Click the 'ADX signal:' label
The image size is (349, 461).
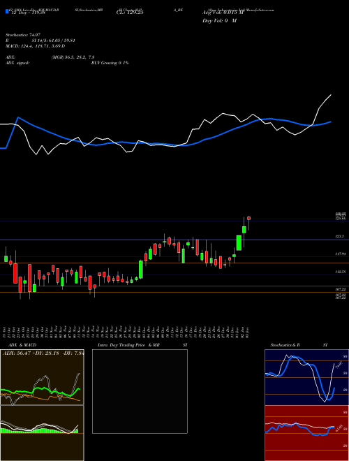click(x=17, y=63)
